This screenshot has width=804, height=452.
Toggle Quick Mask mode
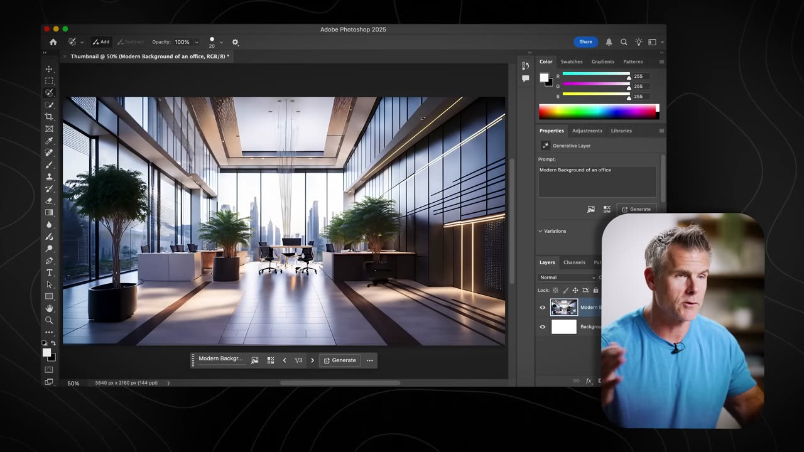coord(49,370)
